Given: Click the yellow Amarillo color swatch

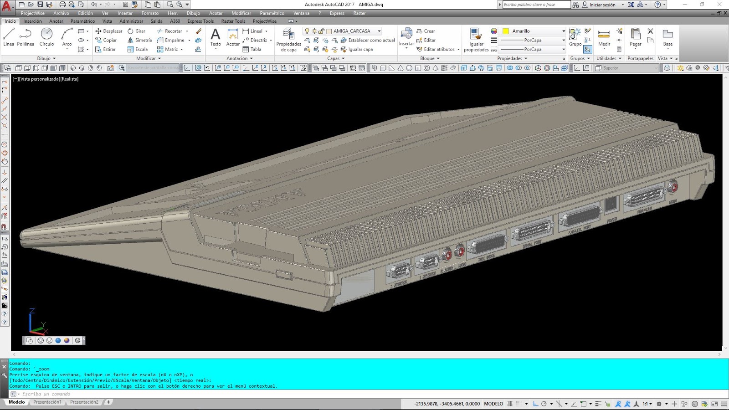Looking at the screenshot, I should [x=506, y=31].
